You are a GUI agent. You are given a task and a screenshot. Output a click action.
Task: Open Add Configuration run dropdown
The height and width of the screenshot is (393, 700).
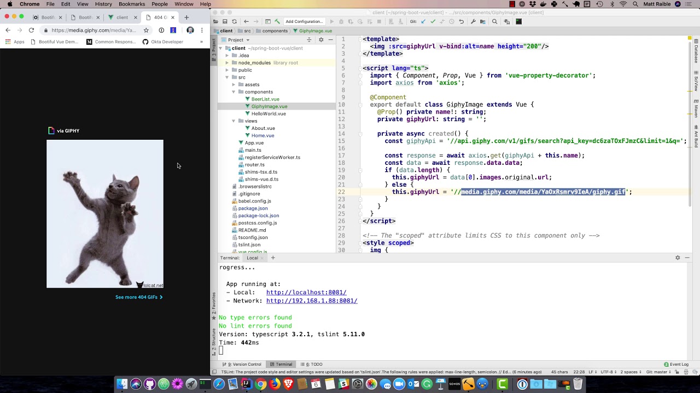[304, 22]
